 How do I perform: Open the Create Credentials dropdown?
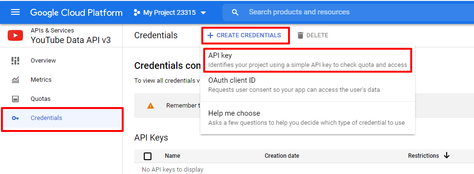click(x=244, y=35)
